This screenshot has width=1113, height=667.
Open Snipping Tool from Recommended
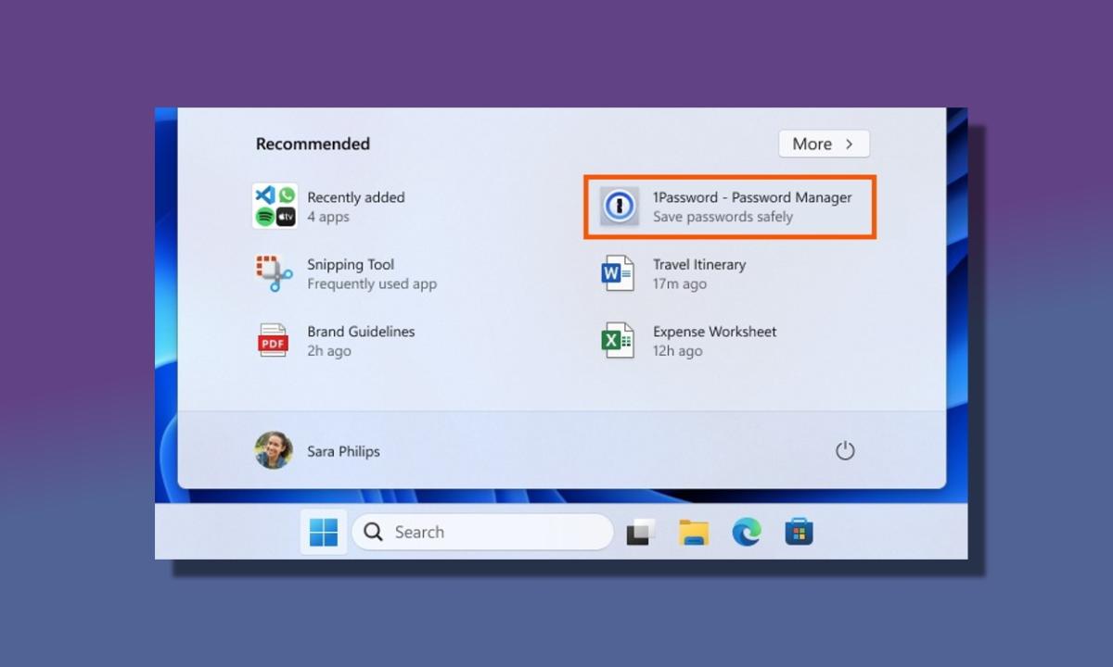350,273
